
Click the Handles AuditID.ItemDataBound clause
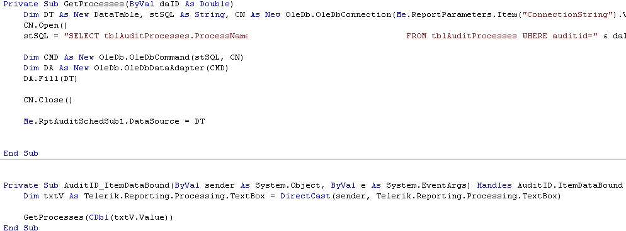point(550,185)
